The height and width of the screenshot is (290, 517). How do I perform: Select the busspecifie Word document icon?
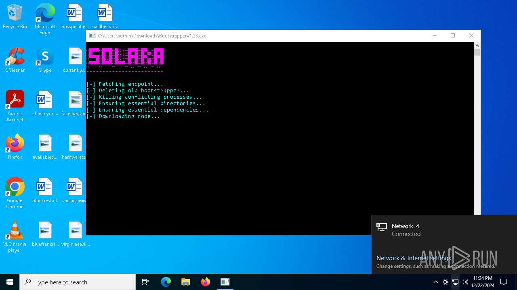pyautogui.click(x=75, y=17)
